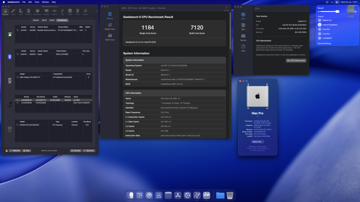Viewport: 360px width, 202px height.
Task: Toggle Builtin checkbox for Realtek ethernet
Action: point(86,30)
